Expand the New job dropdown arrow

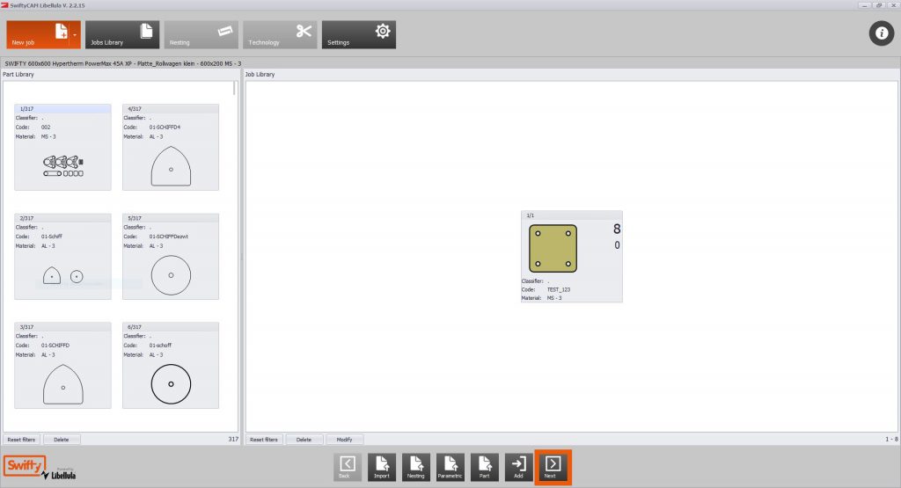tap(75, 35)
